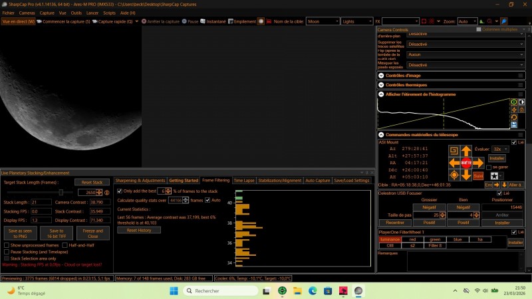Open the Auto Capture tab
The width and height of the screenshot is (532, 299).
[x=318, y=181]
